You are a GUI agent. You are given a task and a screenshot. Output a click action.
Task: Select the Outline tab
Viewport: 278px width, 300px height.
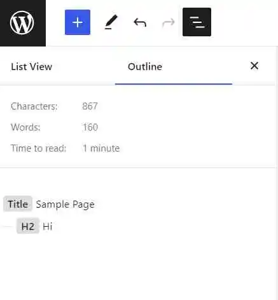pyautogui.click(x=145, y=67)
